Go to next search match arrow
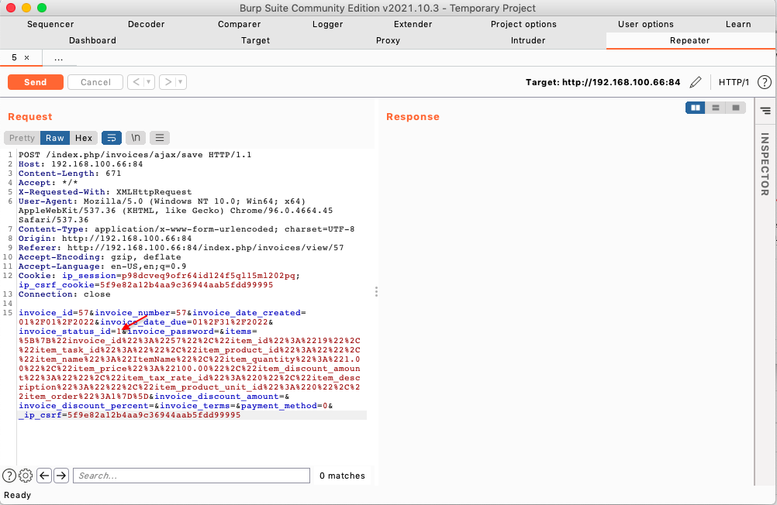This screenshot has height=505, width=777. (x=61, y=476)
